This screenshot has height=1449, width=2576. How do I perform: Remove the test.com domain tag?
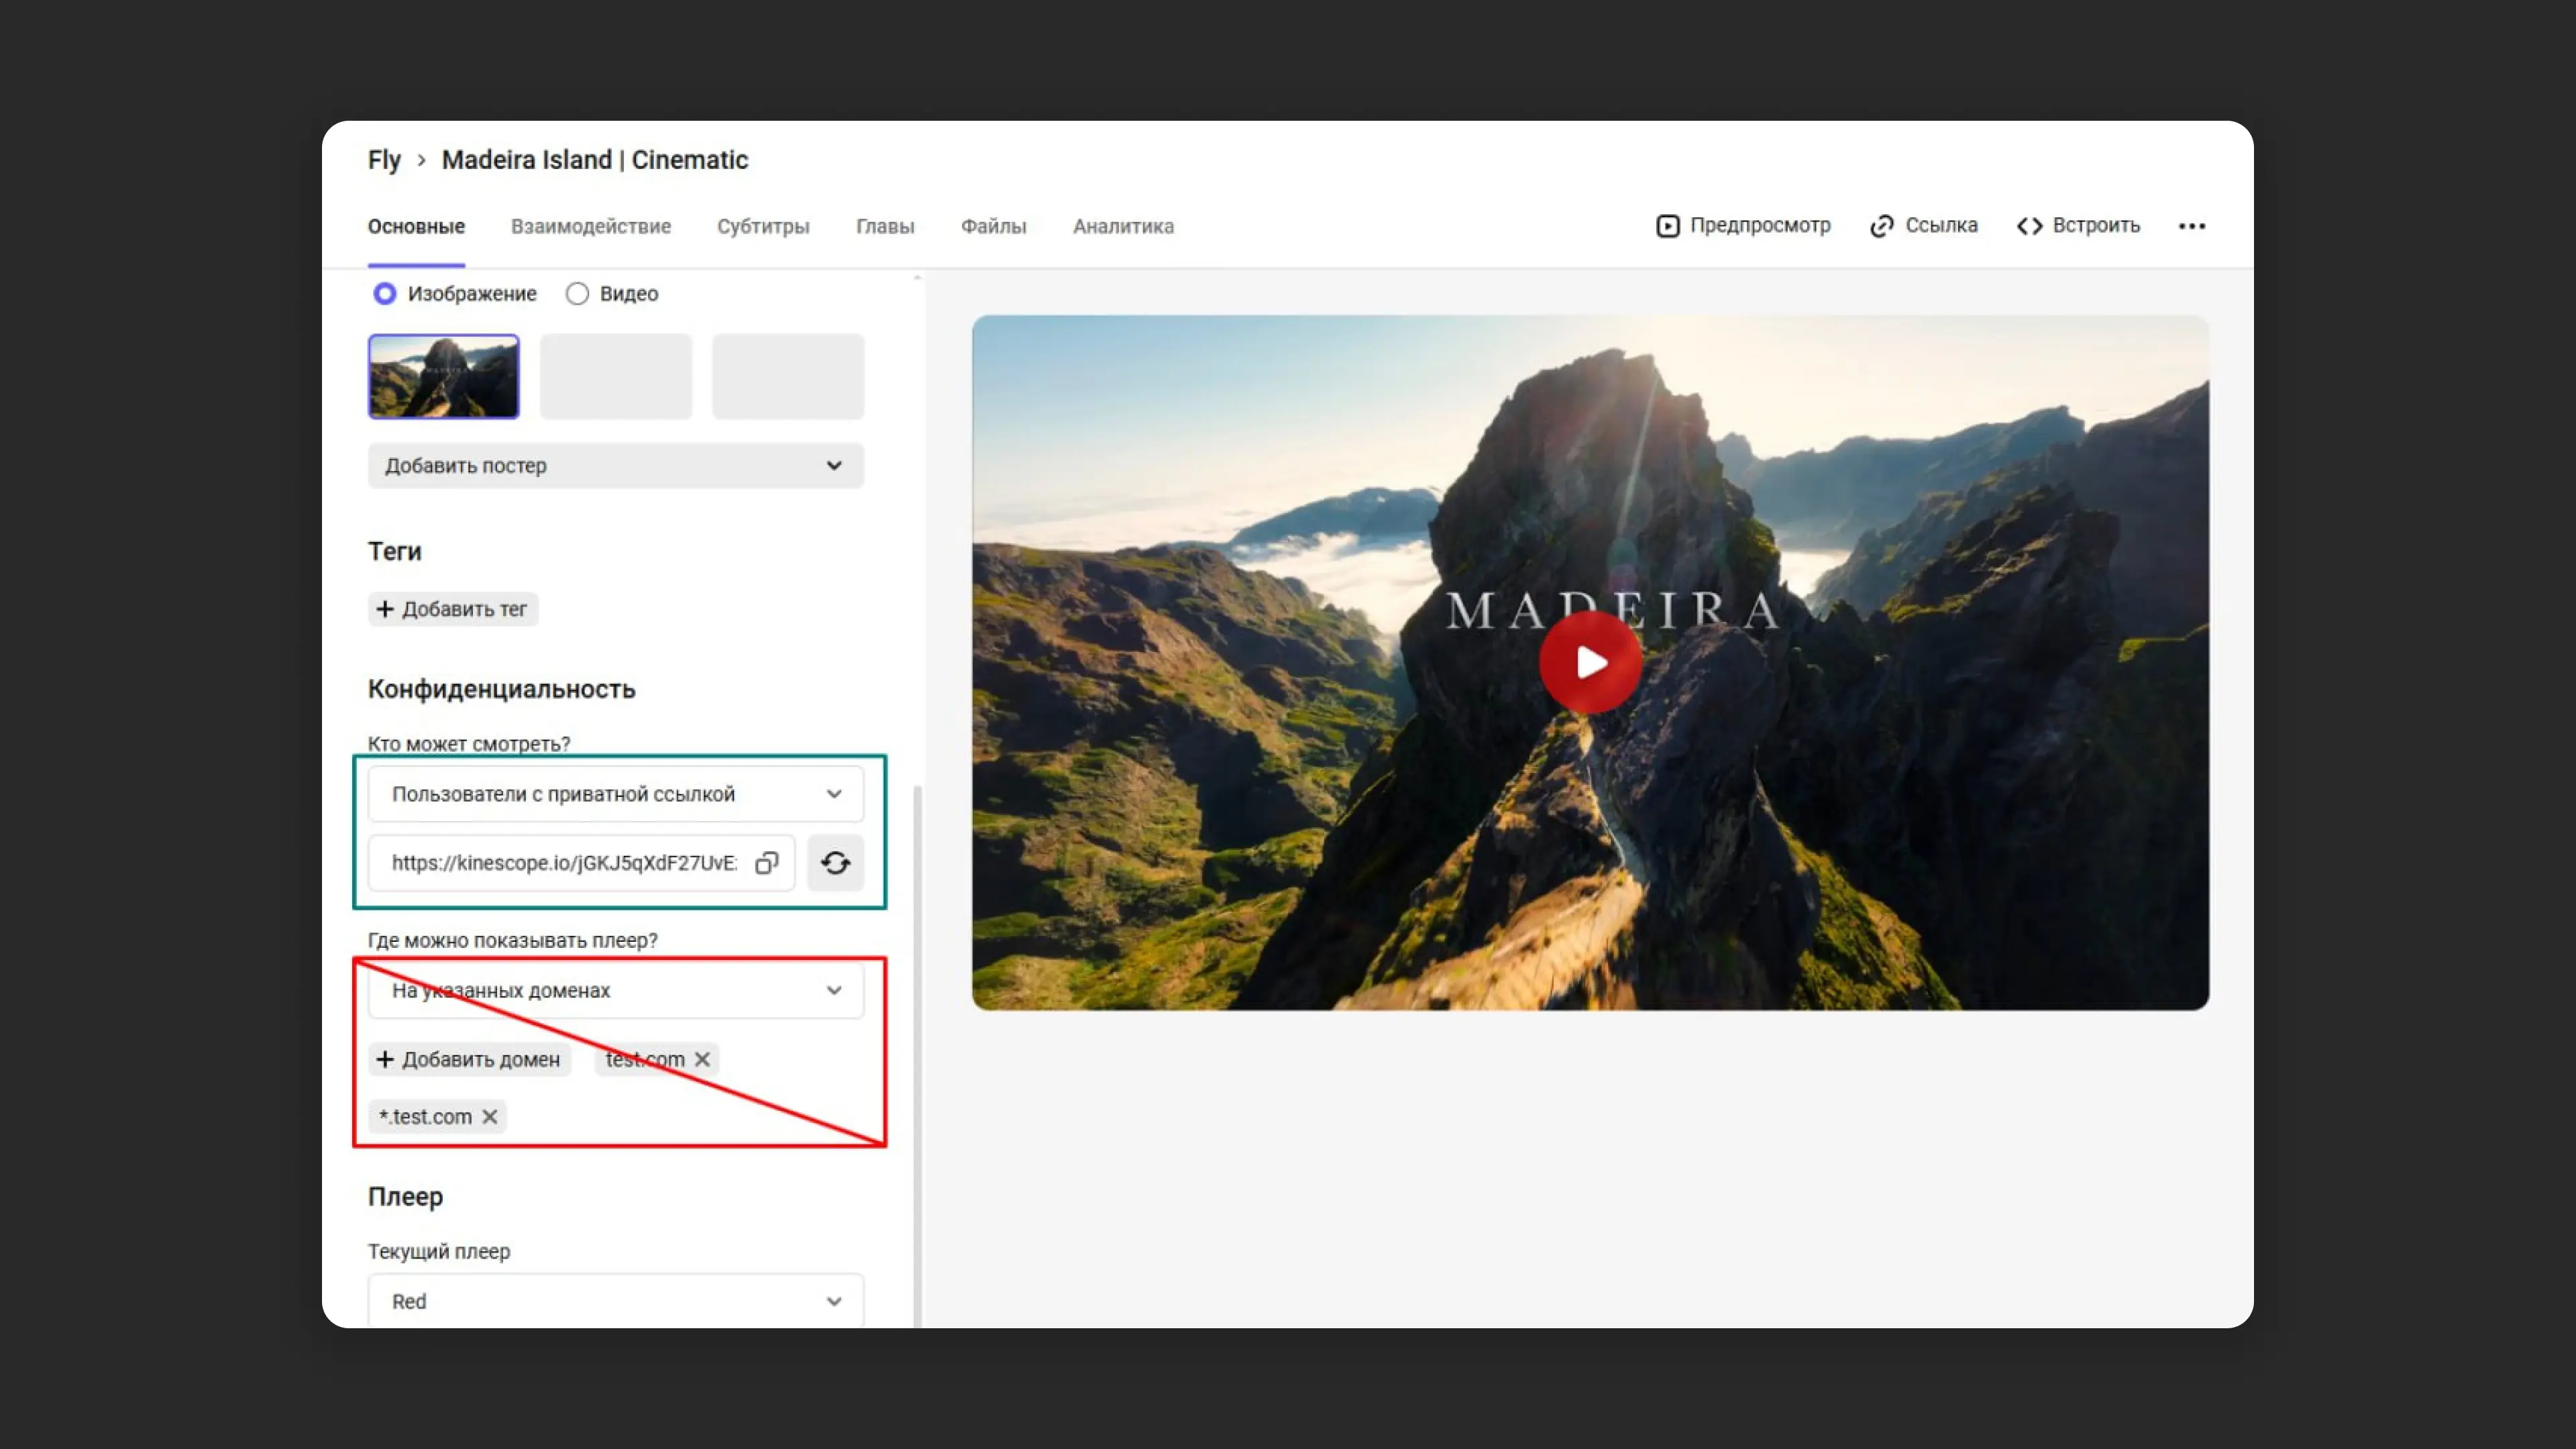tap(702, 1059)
